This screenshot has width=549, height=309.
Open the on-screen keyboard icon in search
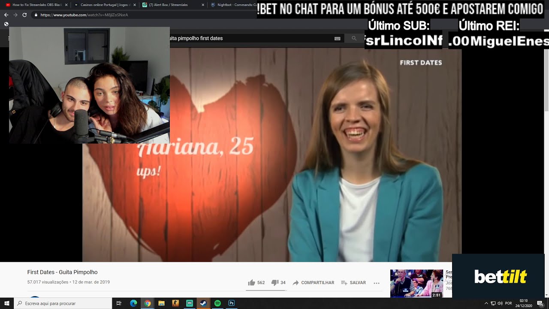pyautogui.click(x=337, y=38)
